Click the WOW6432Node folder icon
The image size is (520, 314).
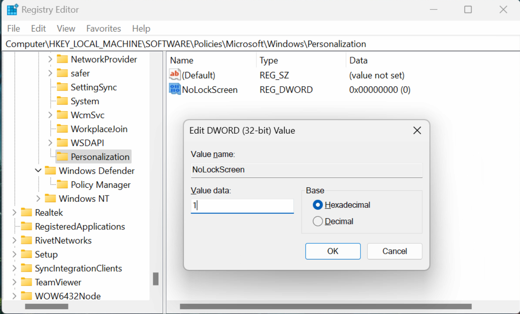(26, 296)
